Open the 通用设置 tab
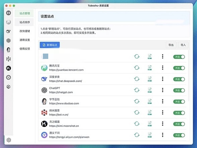197x148 pixels. [24, 40]
